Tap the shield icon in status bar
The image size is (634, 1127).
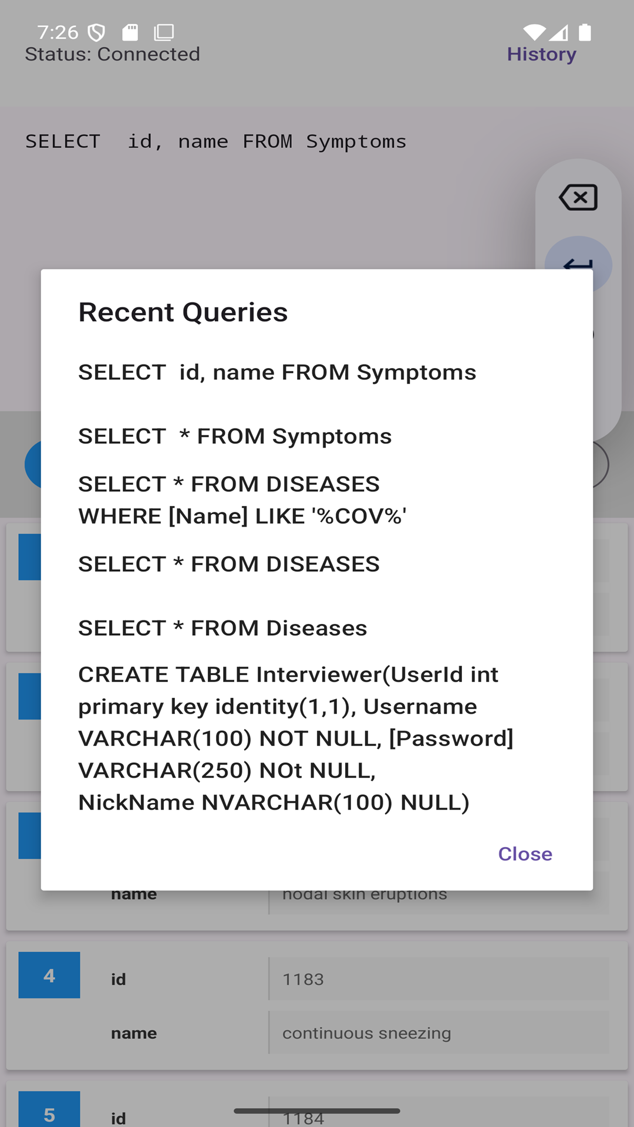pos(96,32)
